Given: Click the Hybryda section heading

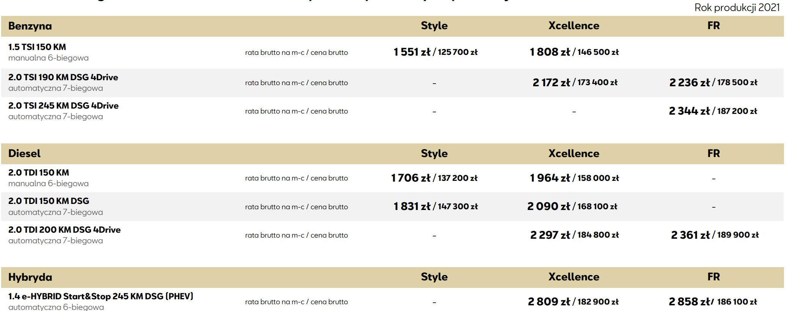Looking at the screenshot, I should click(x=30, y=277).
